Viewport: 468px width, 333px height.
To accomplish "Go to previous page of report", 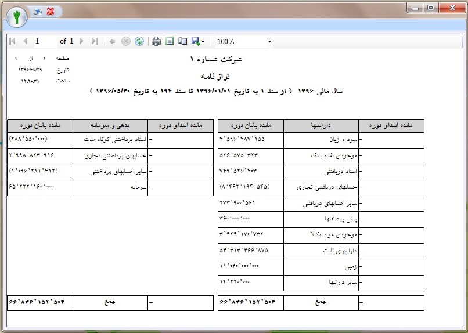I will 26,41.
